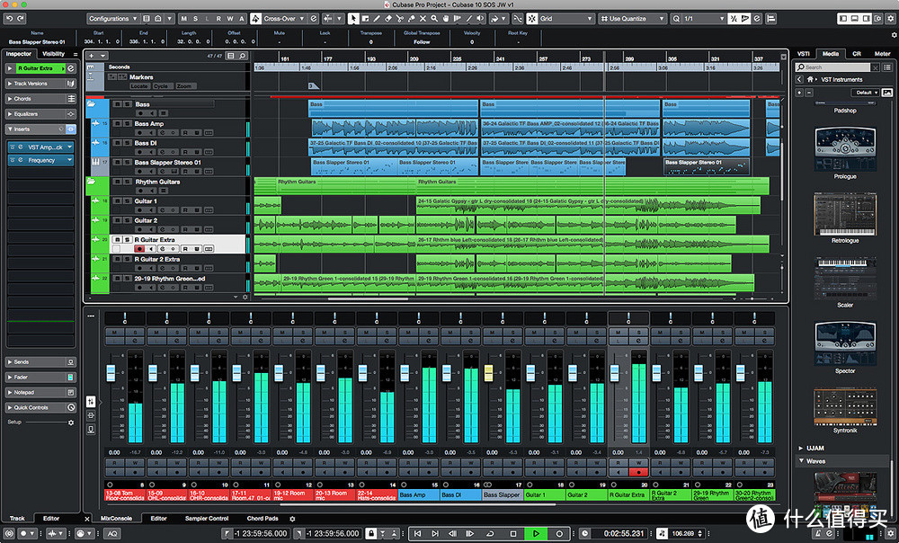Click the home icon in Media browser

pyautogui.click(x=810, y=79)
